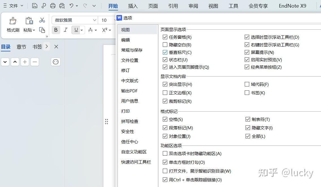Switch to 审阅 ribbon tab
This screenshot has width=321, height=187.
pos(193,6)
